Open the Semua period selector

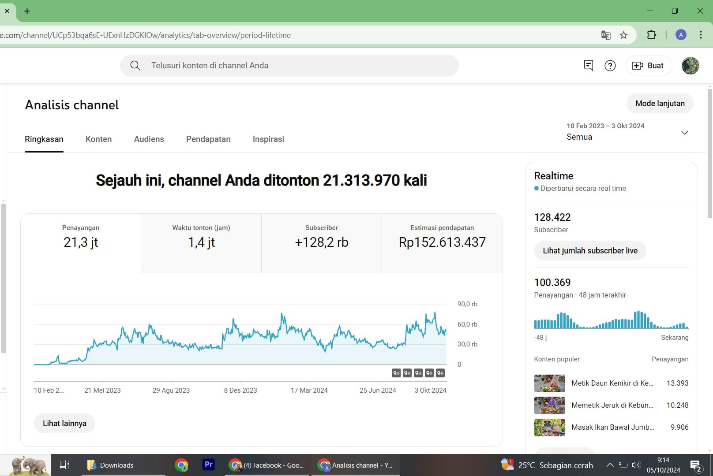pos(627,132)
